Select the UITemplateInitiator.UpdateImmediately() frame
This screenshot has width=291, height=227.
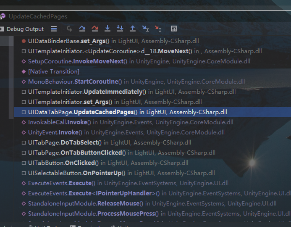(152, 92)
